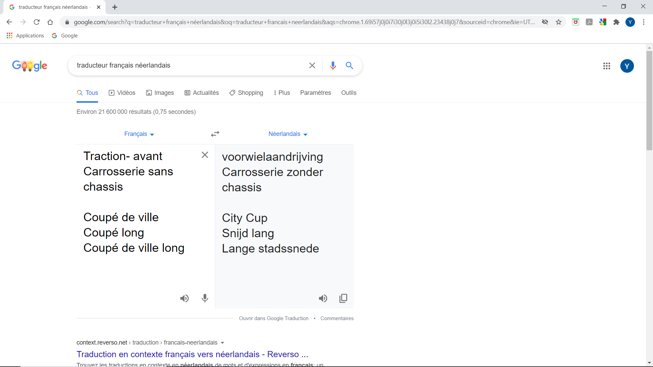Open the Google apps grid

tap(606, 66)
